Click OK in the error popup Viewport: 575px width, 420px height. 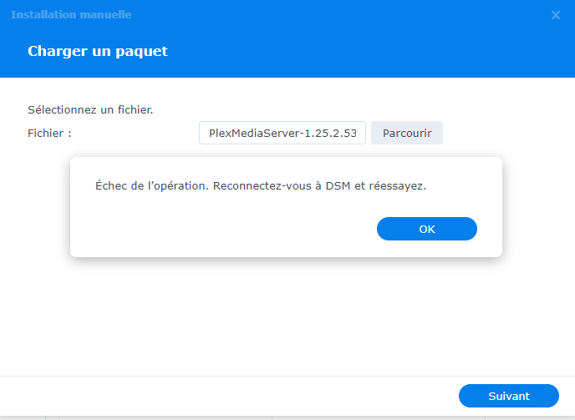coord(426,229)
